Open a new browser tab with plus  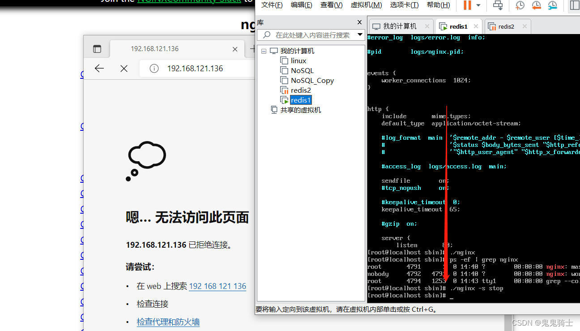tap(252, 49)
